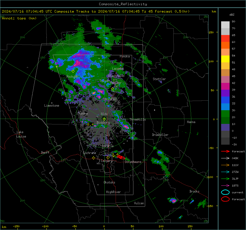Click the 'Ponoka' map label
Screen dimensions: 246x230
[x=125, y=56]
